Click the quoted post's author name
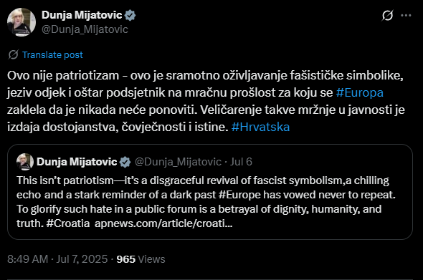The width and height of the screenshot is (423, 280). 77,162
